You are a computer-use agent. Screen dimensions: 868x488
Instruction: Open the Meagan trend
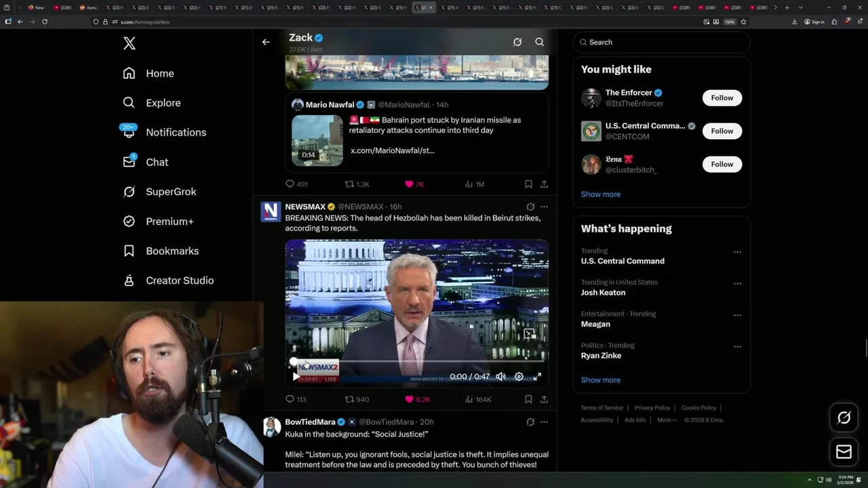pos(595,324)
